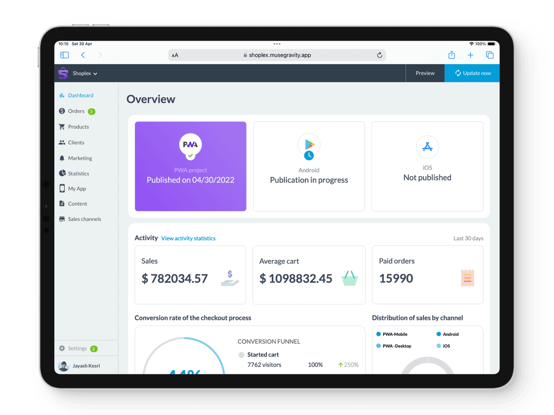Image resolution: width=554 pixels, height=415 pixels.
Task: Navigate to Statistics in the sidebar
Action: point(78,174)
